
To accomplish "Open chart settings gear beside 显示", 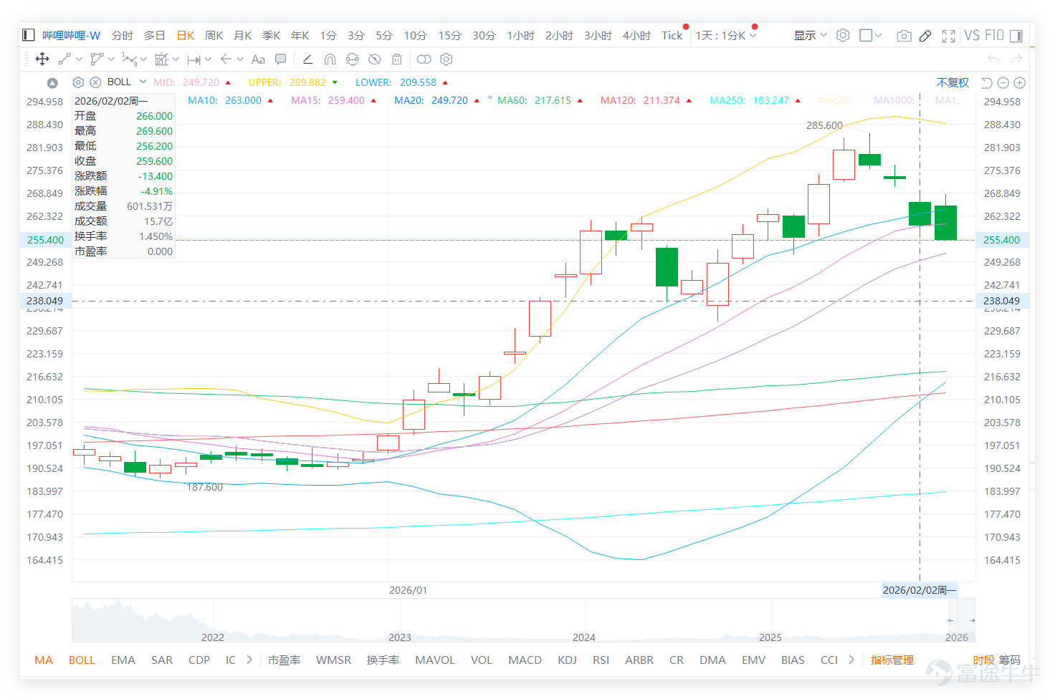I will (843, 35).
